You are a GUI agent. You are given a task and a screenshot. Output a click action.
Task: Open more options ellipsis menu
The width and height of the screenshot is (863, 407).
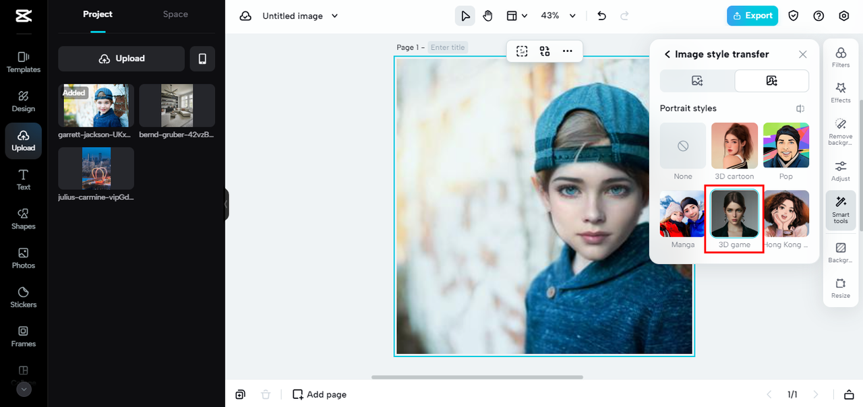[x=568, y=51]
